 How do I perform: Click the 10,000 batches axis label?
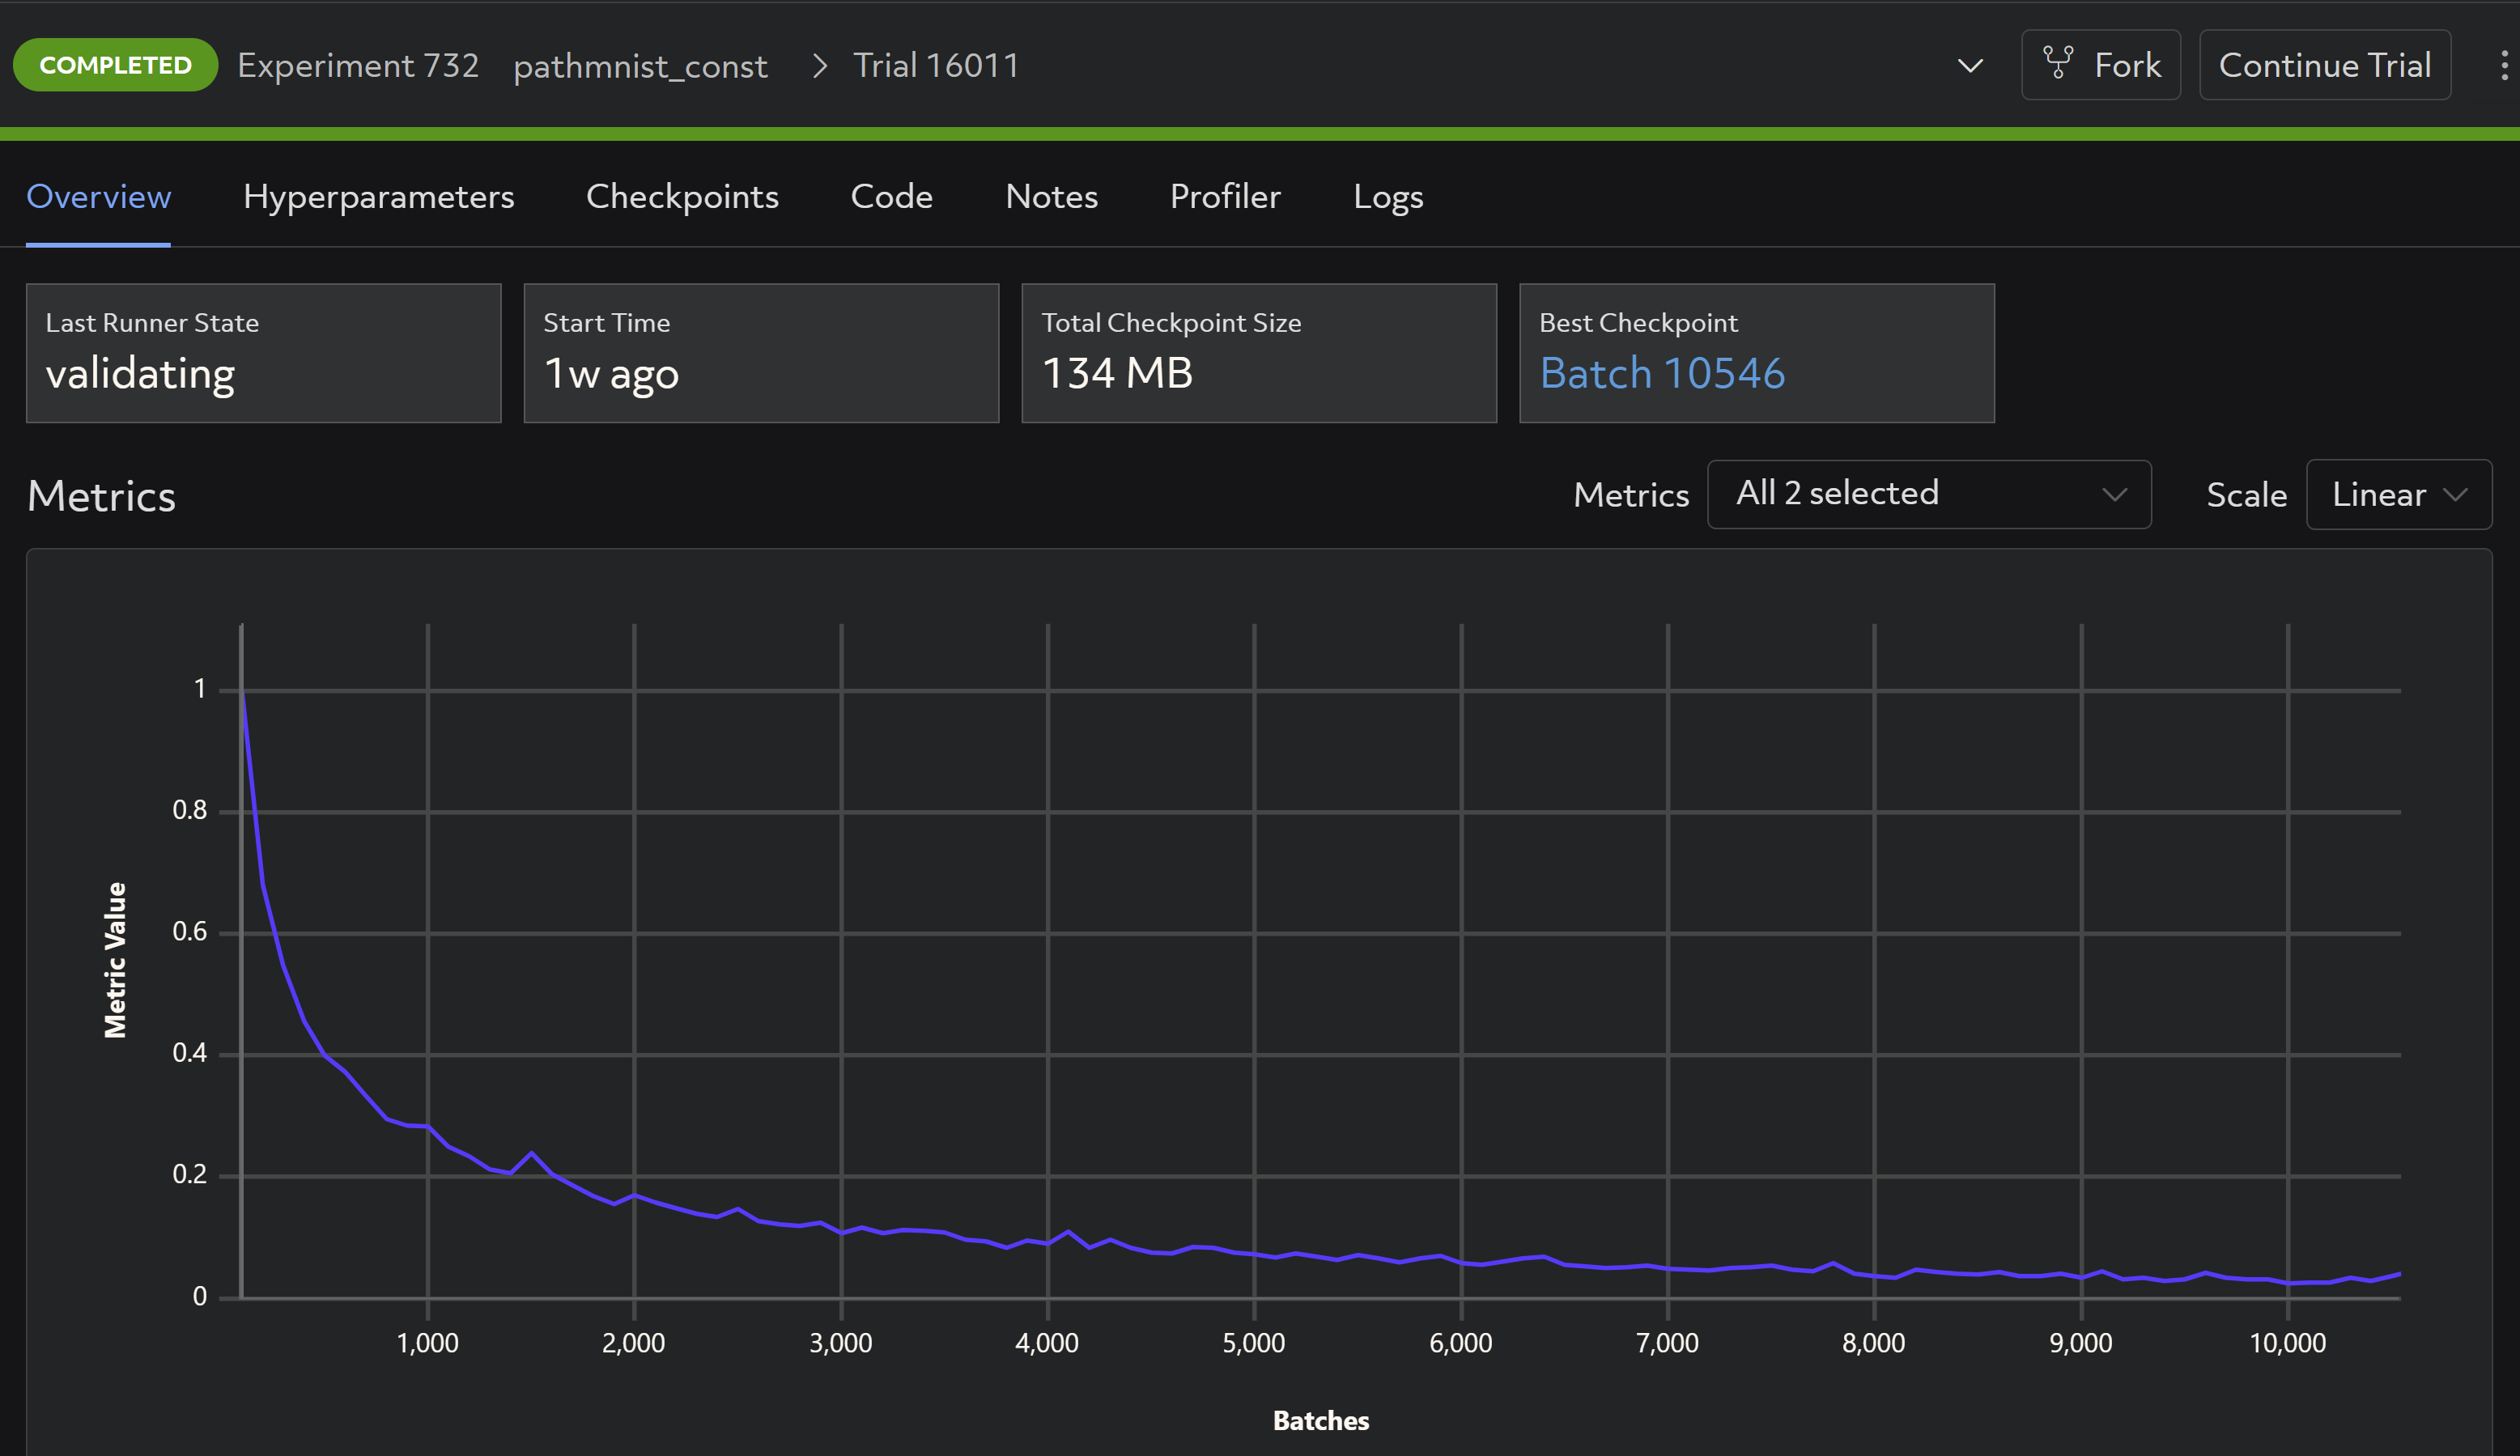coord(2287,1342)
